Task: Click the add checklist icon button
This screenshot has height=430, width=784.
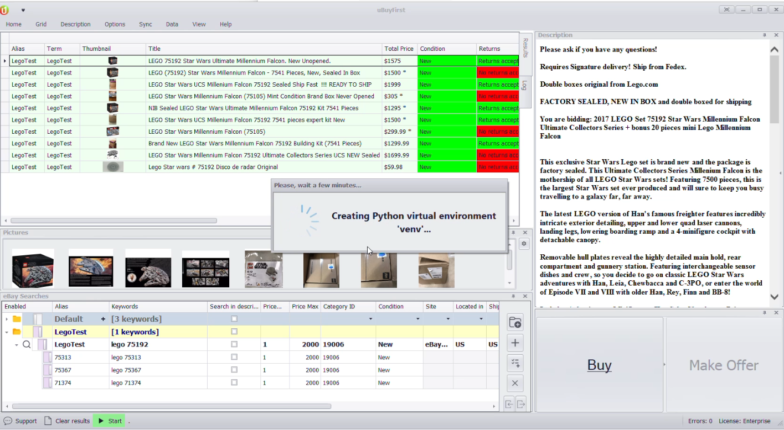Action: click(x=515, y=363)
